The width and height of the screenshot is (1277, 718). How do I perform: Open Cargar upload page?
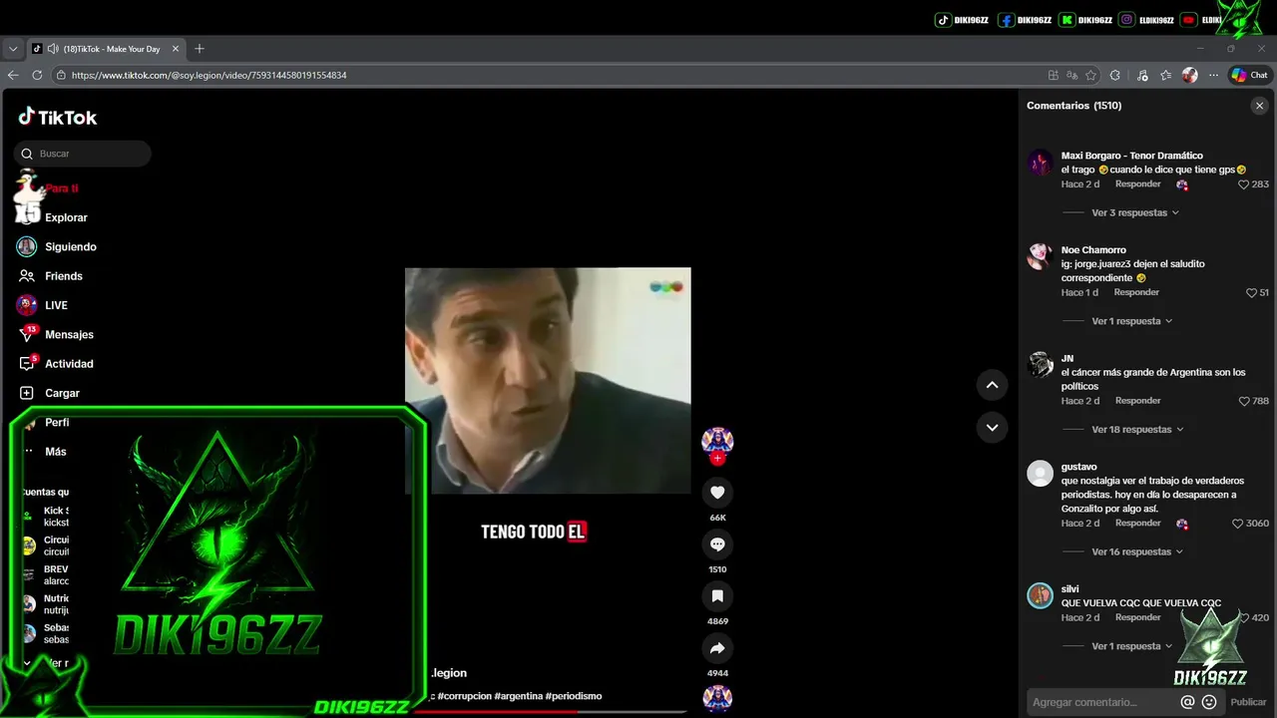62,393
